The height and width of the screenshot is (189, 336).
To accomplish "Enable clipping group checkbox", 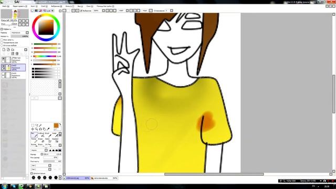I will pyautogui.click(x=2, y=43).
